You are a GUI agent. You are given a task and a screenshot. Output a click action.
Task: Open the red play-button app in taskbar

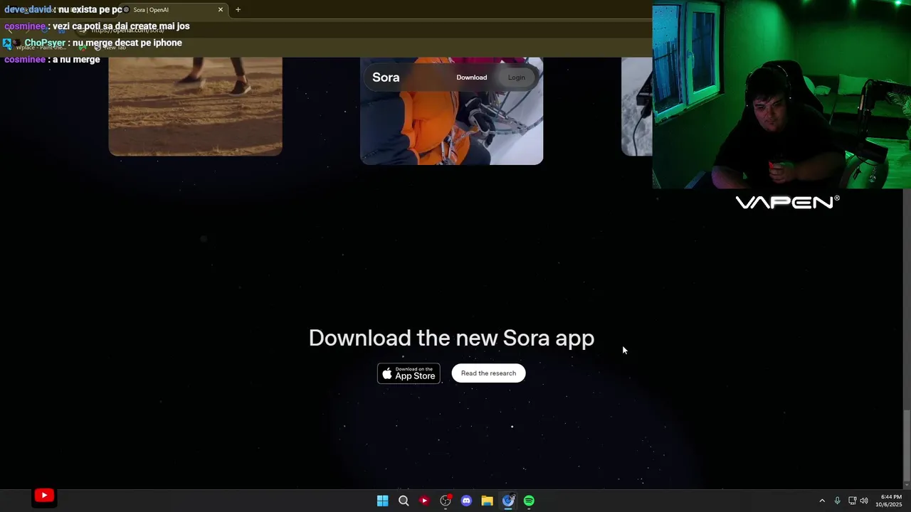424,501
